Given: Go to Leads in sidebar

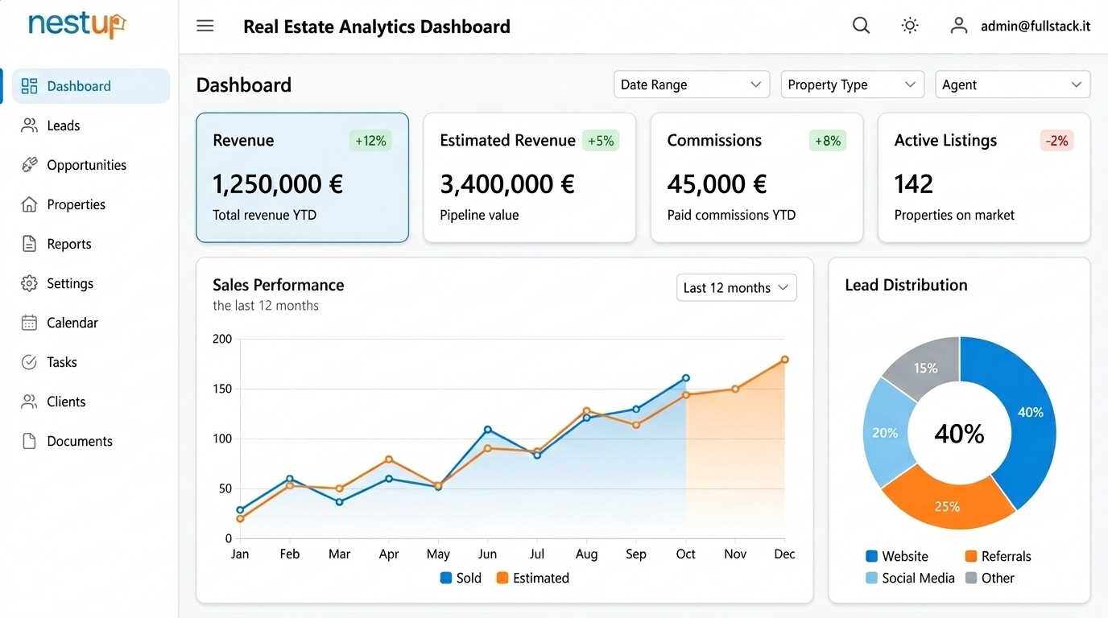Looking at the screenshot, I should pyautogui.click(x=91, y=126).
